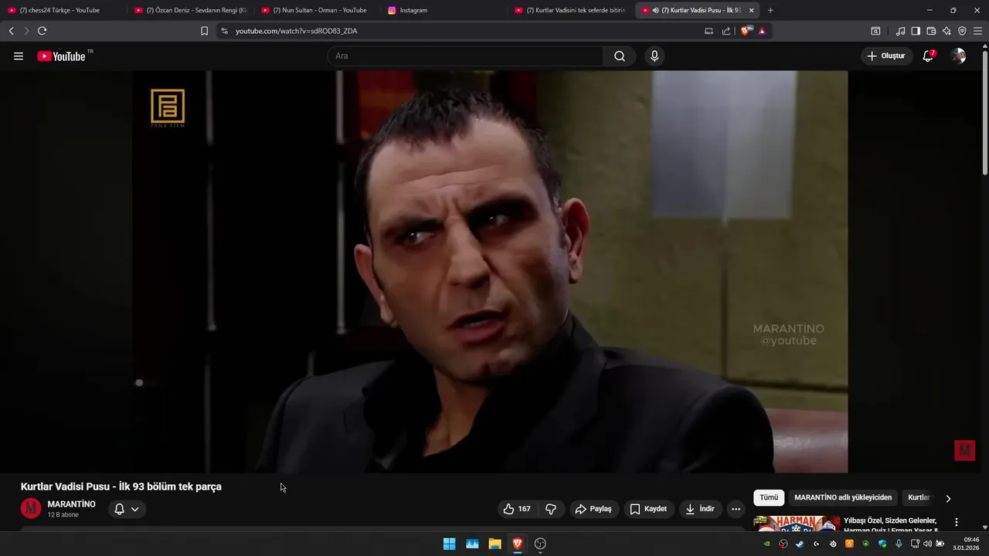
Task: Like the video with thumbs up
Action: point(517,509)
